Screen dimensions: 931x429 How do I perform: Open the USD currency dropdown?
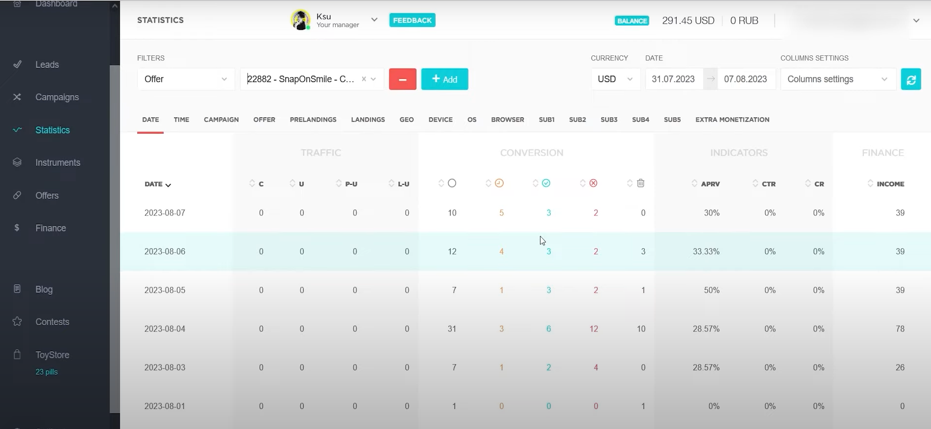coord(615,79)
